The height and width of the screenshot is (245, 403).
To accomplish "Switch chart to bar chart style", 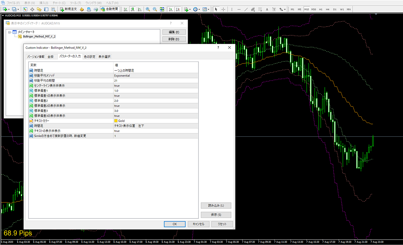I will [125, 9].
